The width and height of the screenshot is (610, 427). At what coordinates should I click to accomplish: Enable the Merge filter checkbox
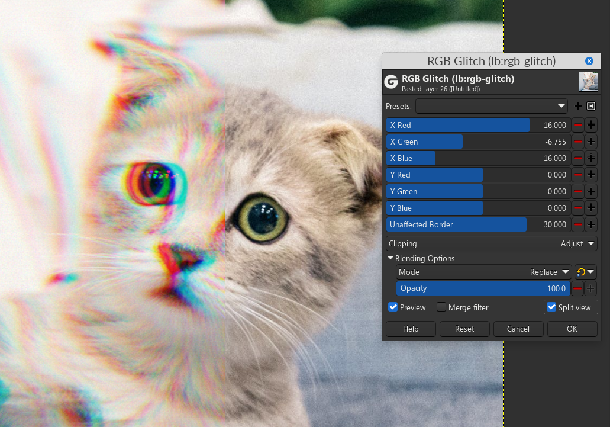[441, 307]
